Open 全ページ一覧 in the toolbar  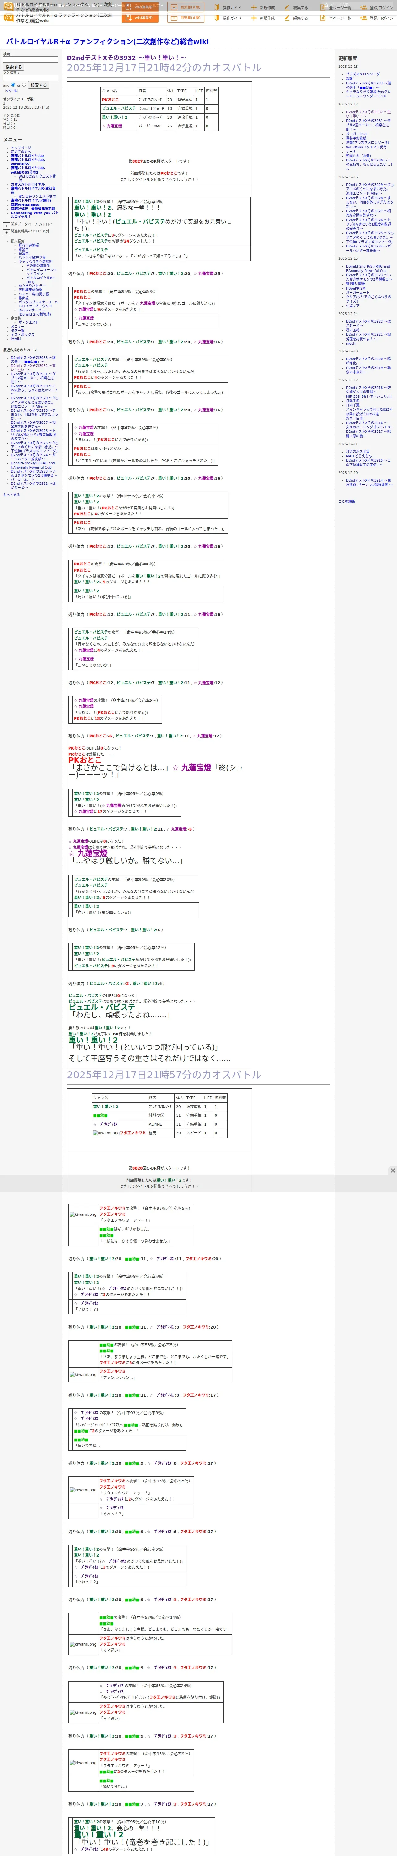336,18
